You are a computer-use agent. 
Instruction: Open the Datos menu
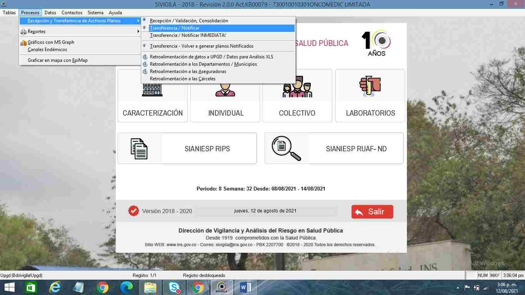pos(50,13)
